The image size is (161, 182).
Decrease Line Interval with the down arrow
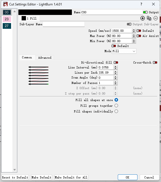tap(116, 68)
